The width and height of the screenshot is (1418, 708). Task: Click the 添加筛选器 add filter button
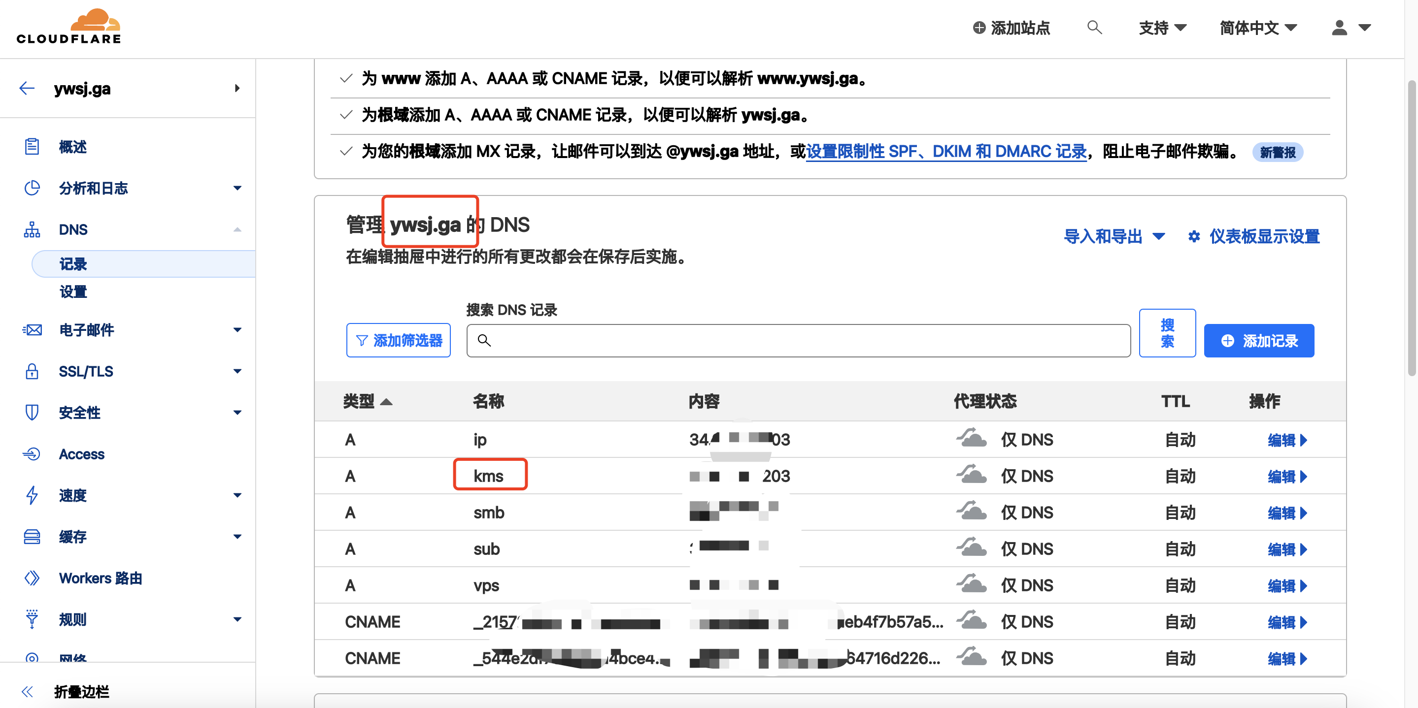click(x=399, y=341)
